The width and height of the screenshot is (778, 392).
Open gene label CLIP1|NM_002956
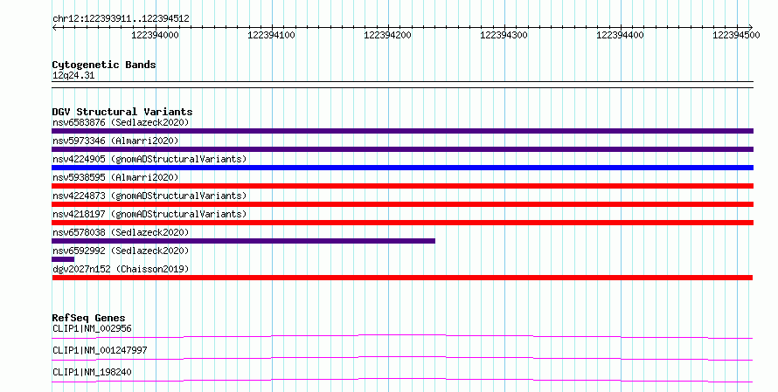[92, 328]
